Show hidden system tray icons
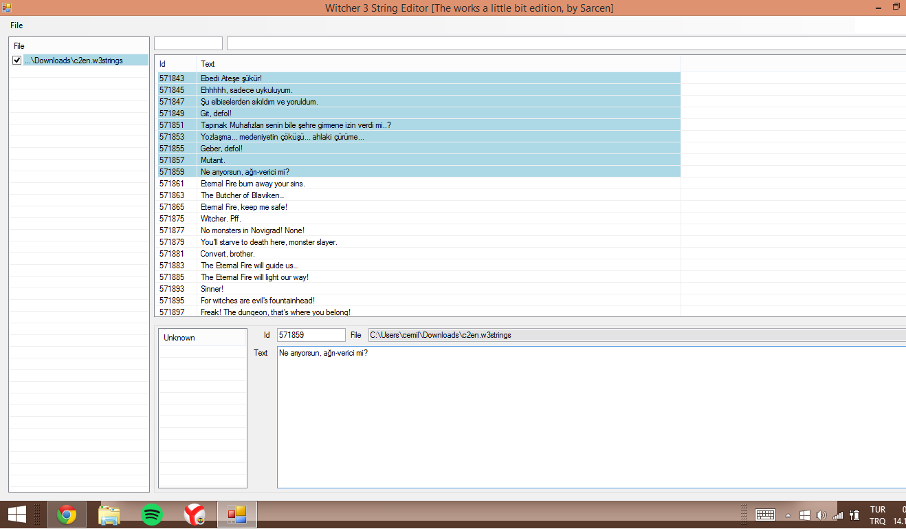The width and height of the screenshot is (906, 529). click(x=788, y=515)
